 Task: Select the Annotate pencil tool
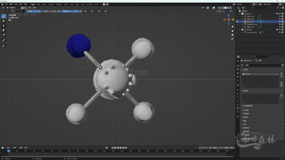[x=4, y=46]
